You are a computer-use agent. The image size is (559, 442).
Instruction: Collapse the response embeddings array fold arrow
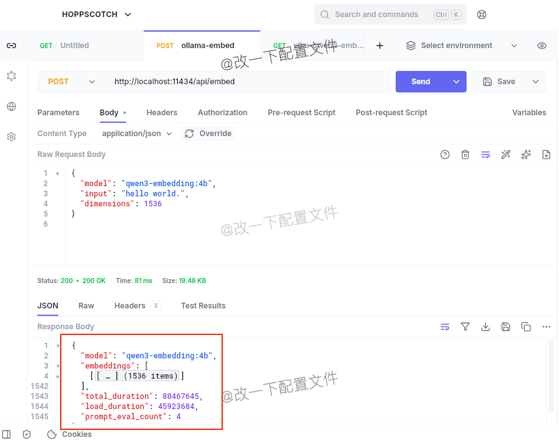[x=58, y=366]
